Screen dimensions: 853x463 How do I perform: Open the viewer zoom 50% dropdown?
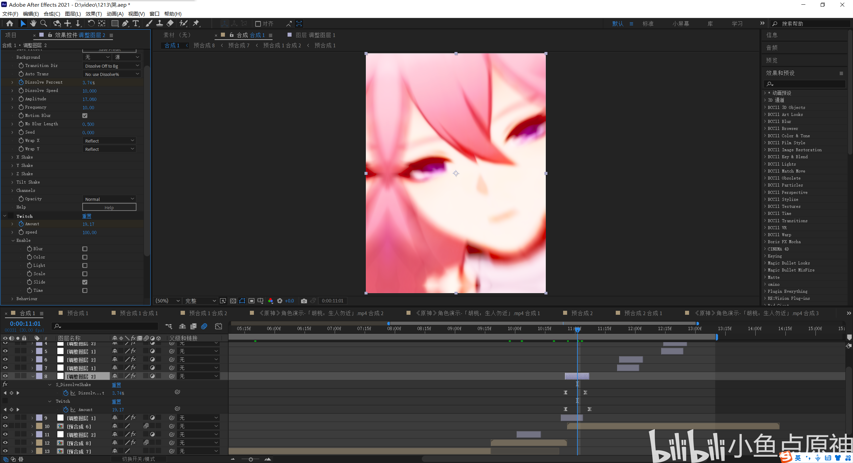(x=168, y=301)
